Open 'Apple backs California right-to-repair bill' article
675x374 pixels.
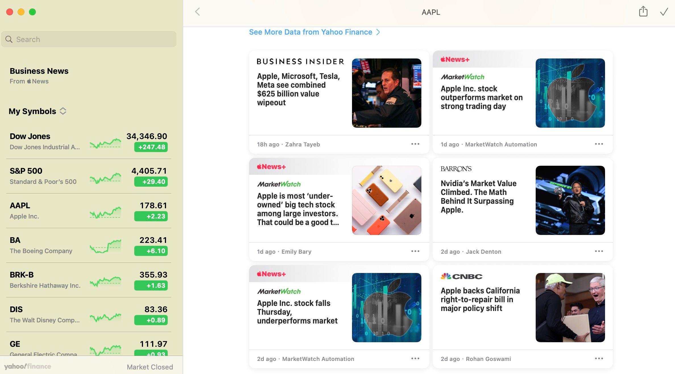click(x=480, y=299)
